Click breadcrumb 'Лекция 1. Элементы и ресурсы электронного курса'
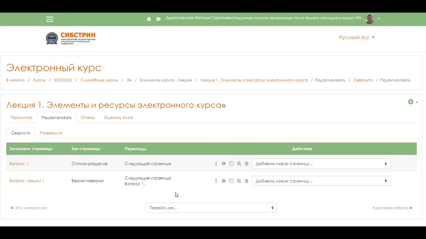This screenshot has height=239, width=426. tap(254, 80)
